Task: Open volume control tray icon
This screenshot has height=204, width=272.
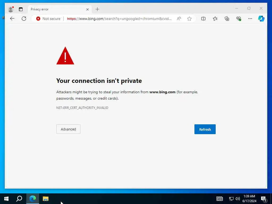Action: (x=237, y=199)
